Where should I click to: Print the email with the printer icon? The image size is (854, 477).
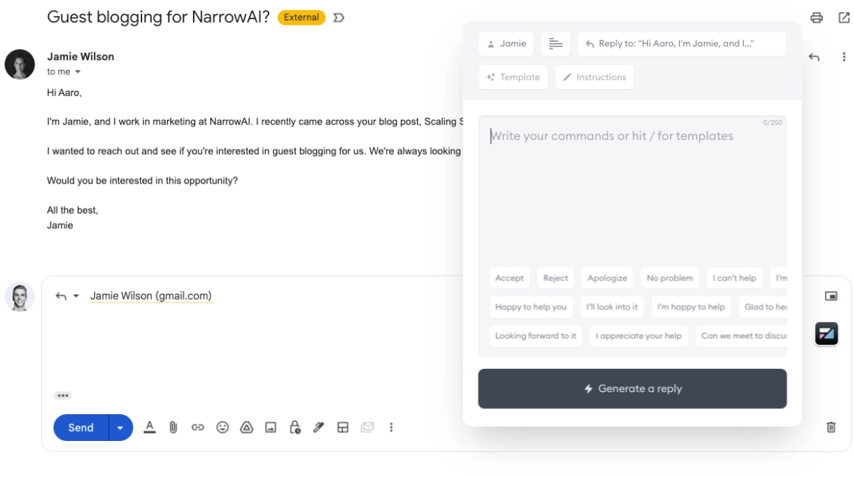[x=817, y=18]
